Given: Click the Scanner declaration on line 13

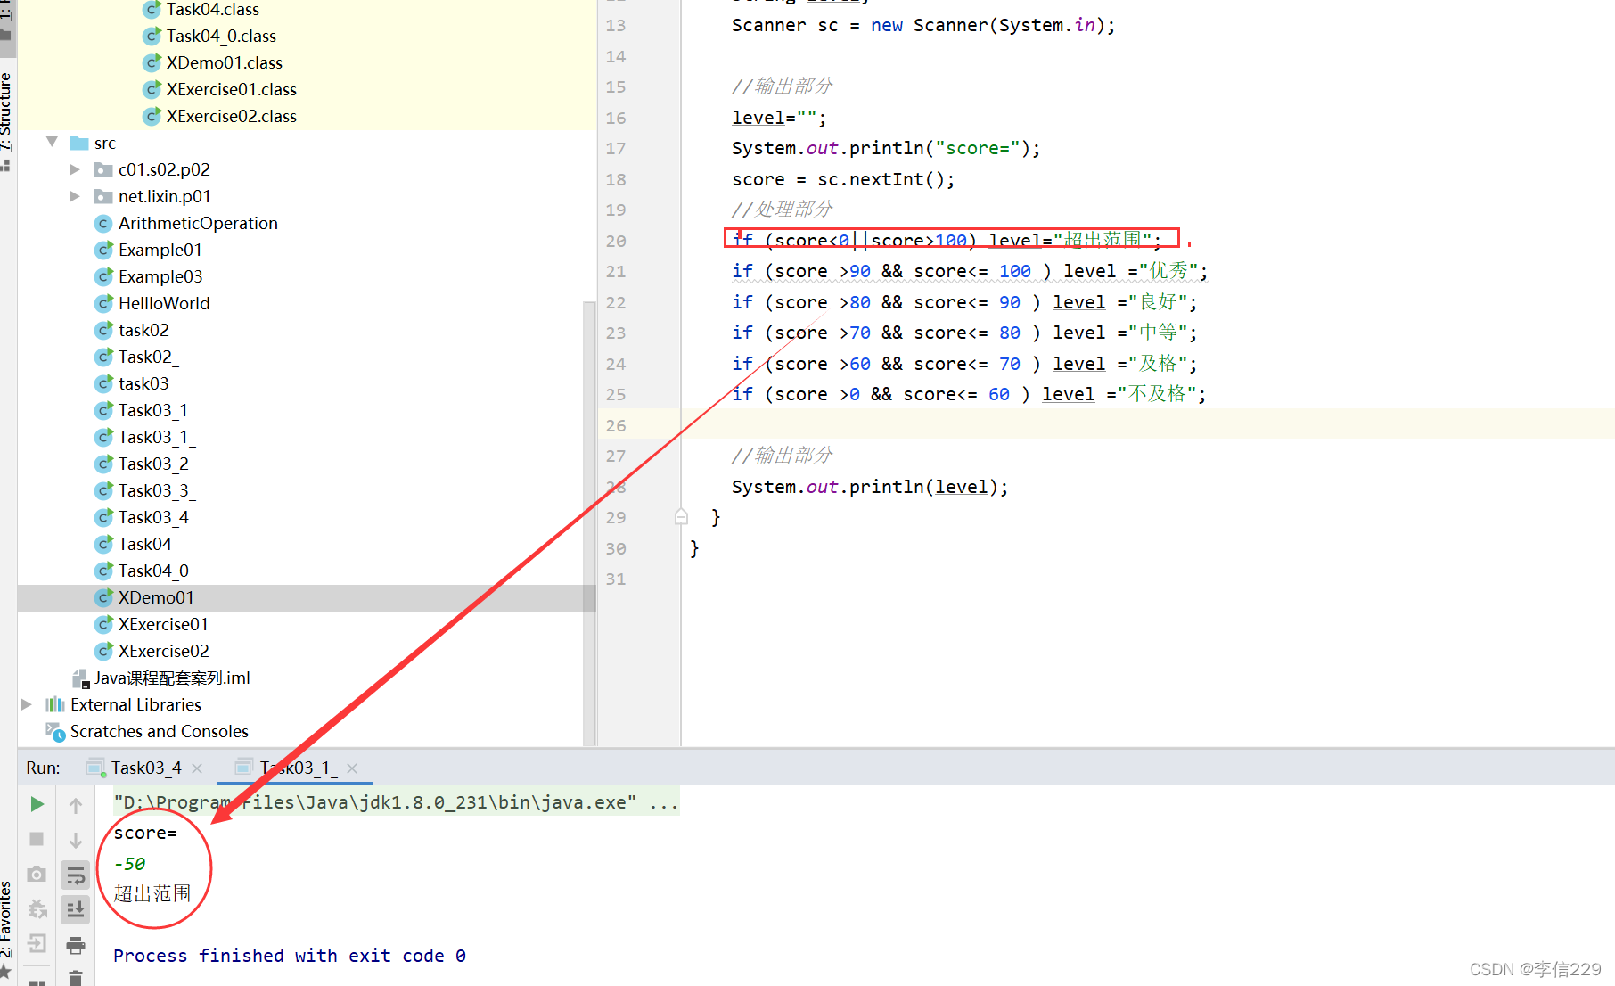Looking at the screenshot, I should point(923,25).
